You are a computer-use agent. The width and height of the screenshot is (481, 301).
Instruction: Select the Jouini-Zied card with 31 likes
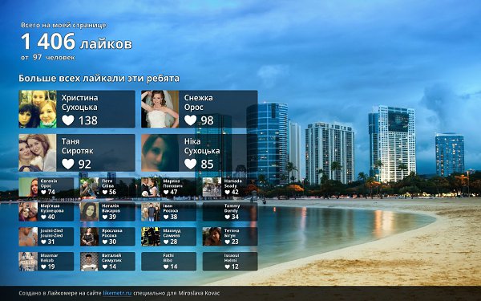click(46, 237)
